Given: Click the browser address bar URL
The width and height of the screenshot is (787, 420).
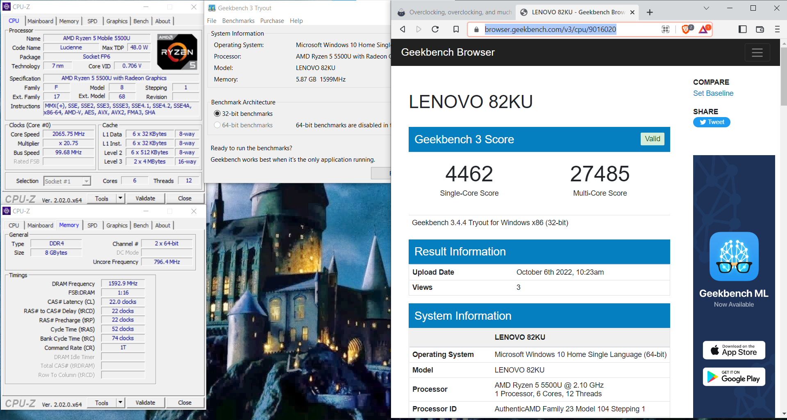Looking at the screenshot, I should (550, 29).
